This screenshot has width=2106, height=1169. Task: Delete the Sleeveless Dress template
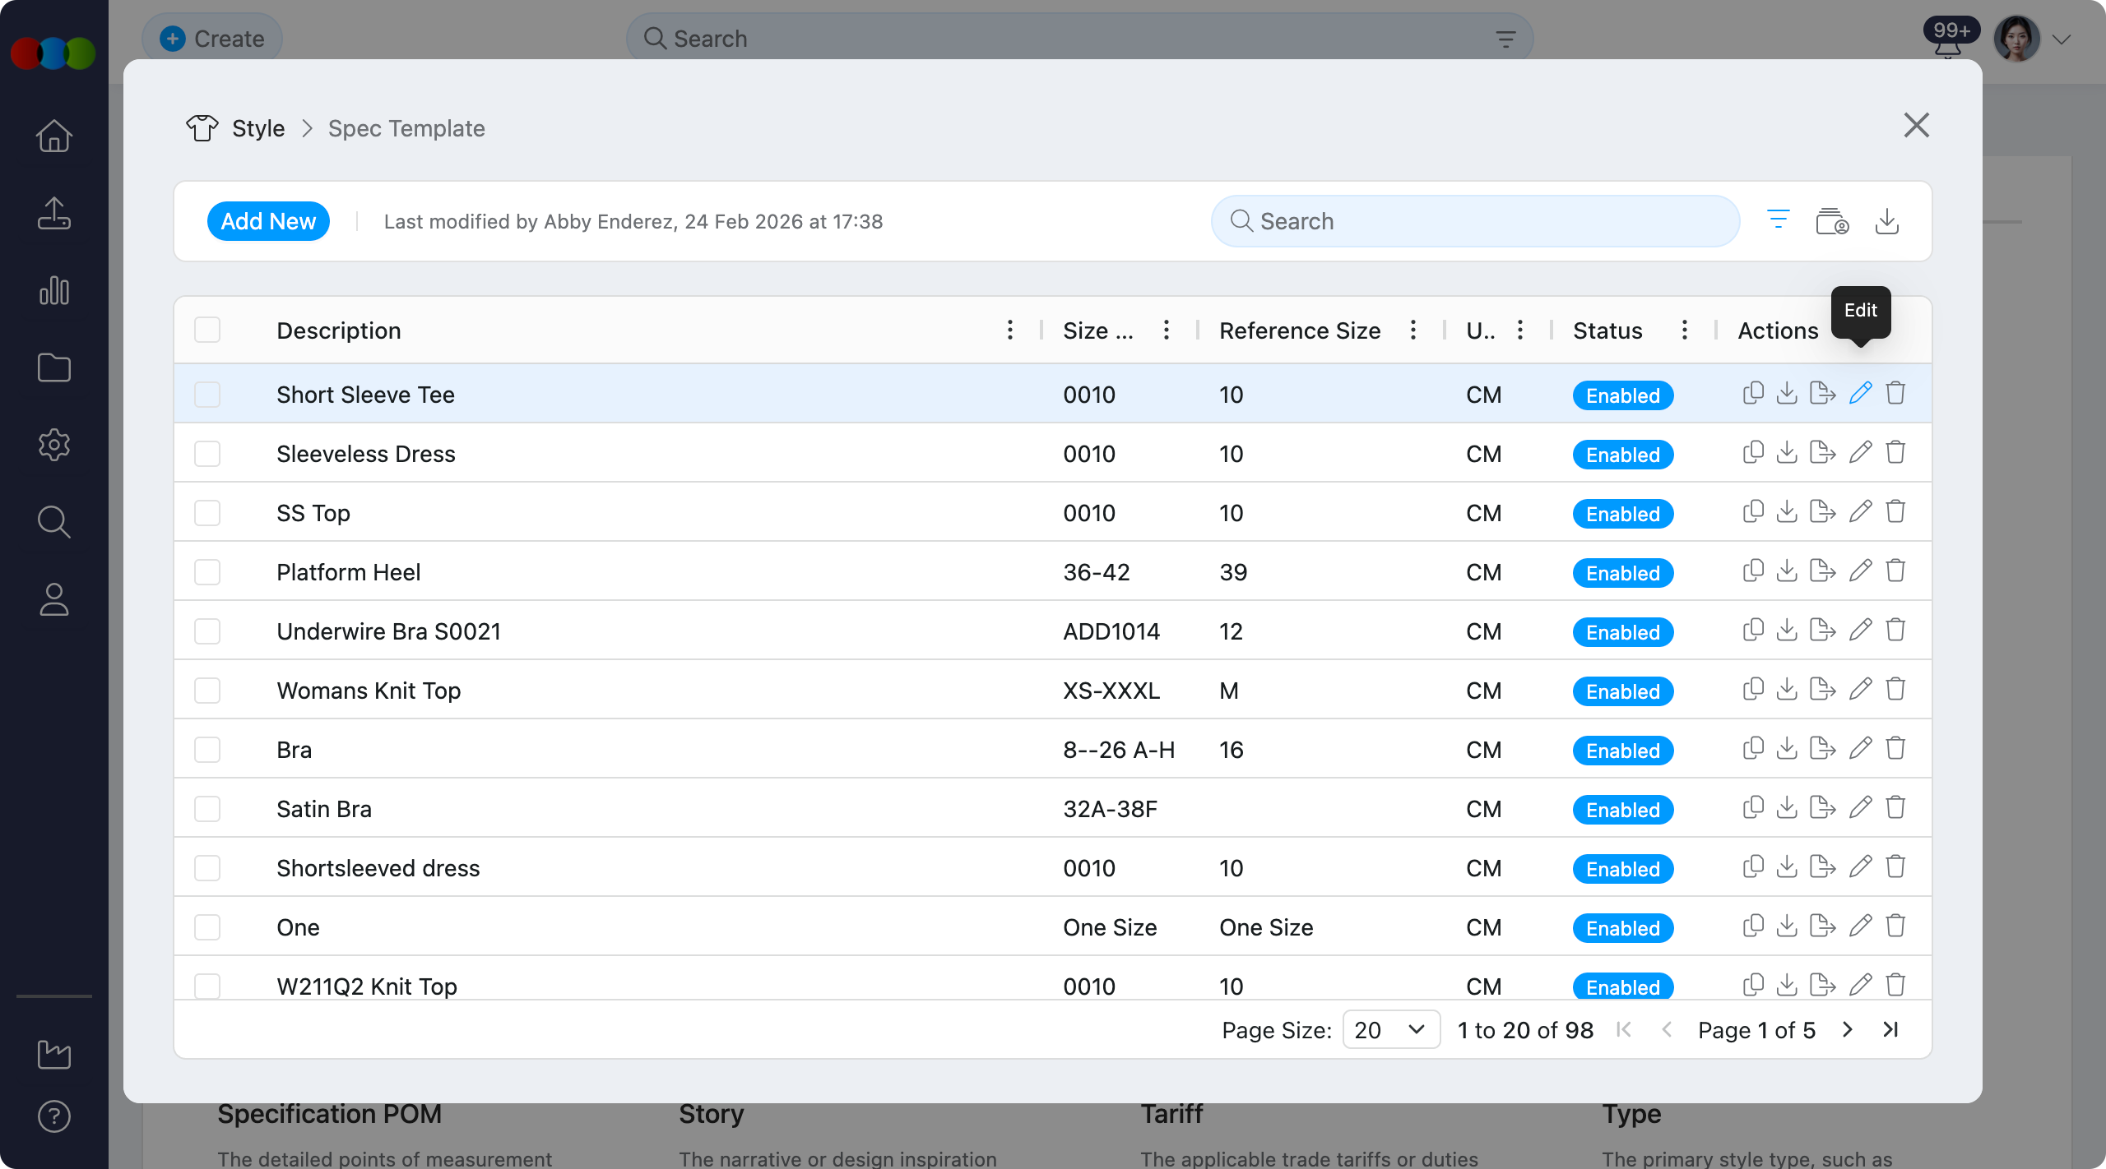click(x=1895, y=452)
